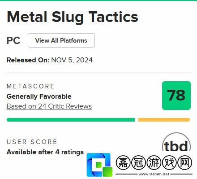
Task: Click the tbd user score circle
Action: (x=176, y=143)
